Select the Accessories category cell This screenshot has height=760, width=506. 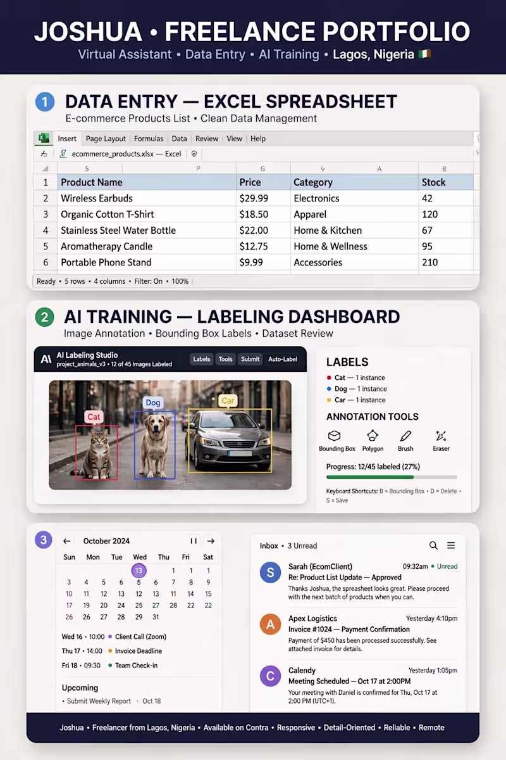pyautogui.click(x=354, y=262)
